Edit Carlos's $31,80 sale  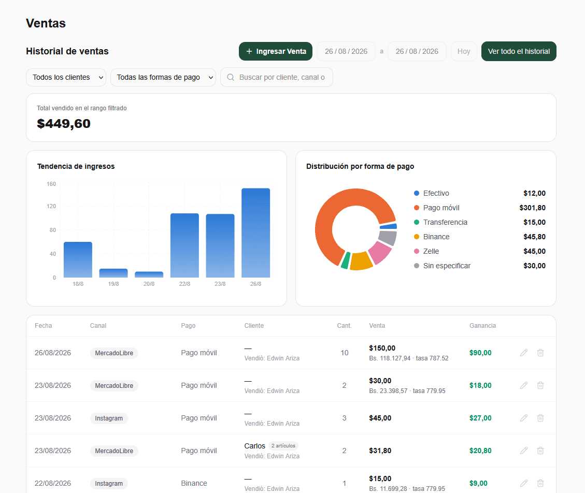(x=524, y=451)
